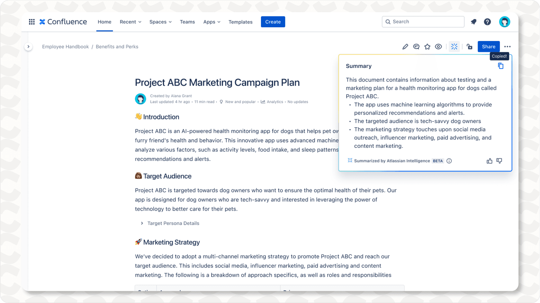Viewport: 540px width, 303px height.
Task: Open help via the question mark icon
Action: click(488, 22)
